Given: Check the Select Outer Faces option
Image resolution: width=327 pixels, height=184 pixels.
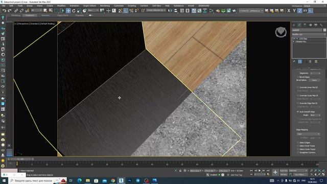Looking at the screenshot, I should point(298,149).
